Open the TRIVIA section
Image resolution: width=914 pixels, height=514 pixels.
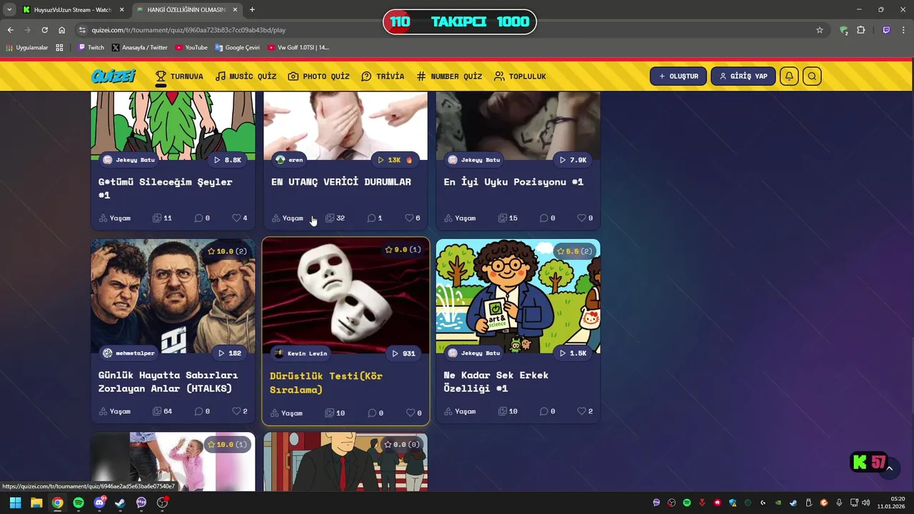click(383, 76)
